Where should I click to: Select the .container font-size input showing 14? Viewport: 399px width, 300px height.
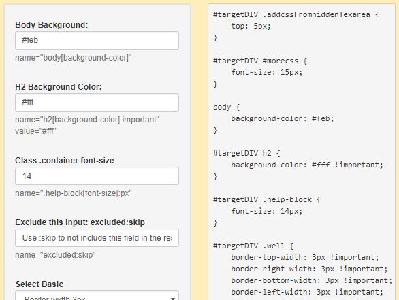97,176
